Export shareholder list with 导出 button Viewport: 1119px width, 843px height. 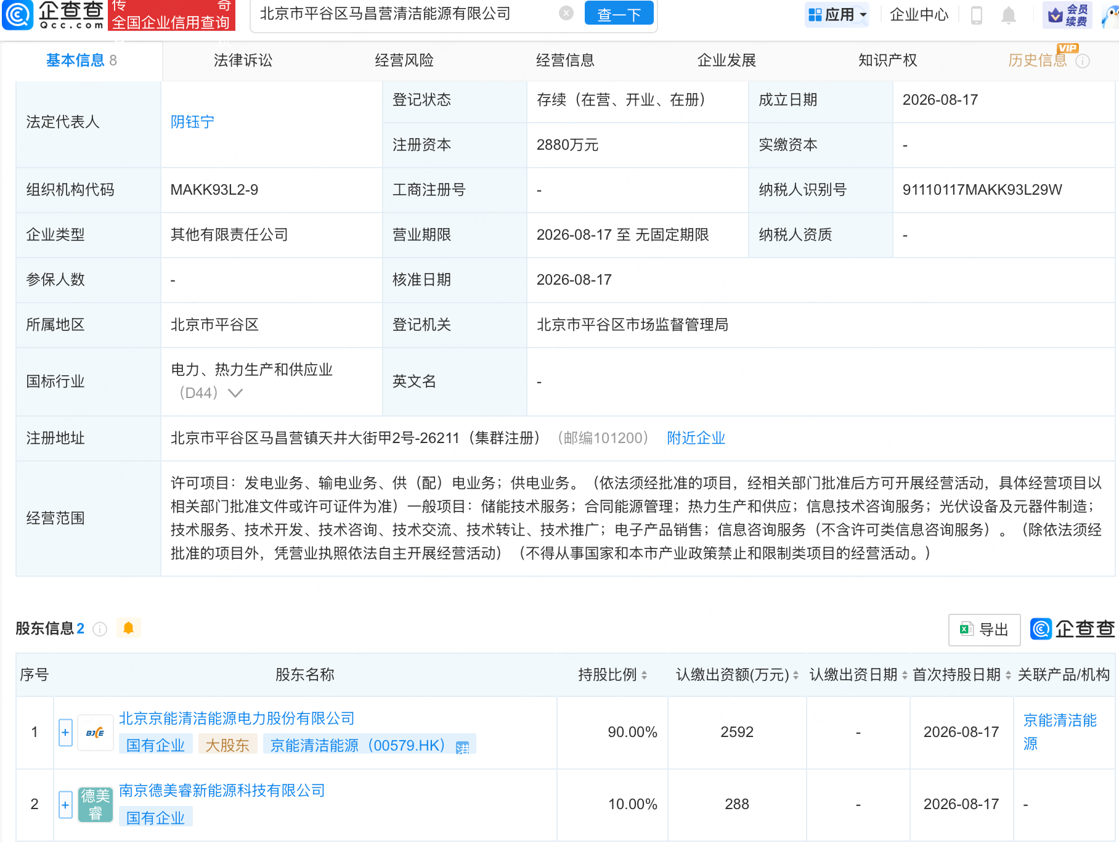(984, 630)
